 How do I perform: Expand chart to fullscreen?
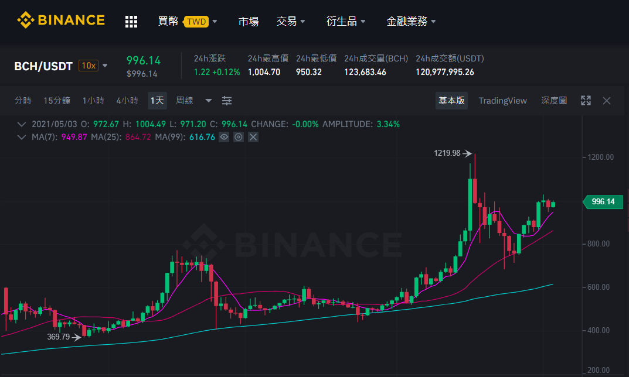pos(586,101)
